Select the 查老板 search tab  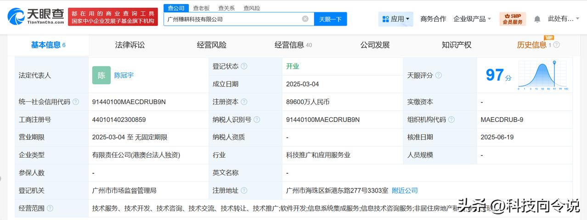(201, 8)
